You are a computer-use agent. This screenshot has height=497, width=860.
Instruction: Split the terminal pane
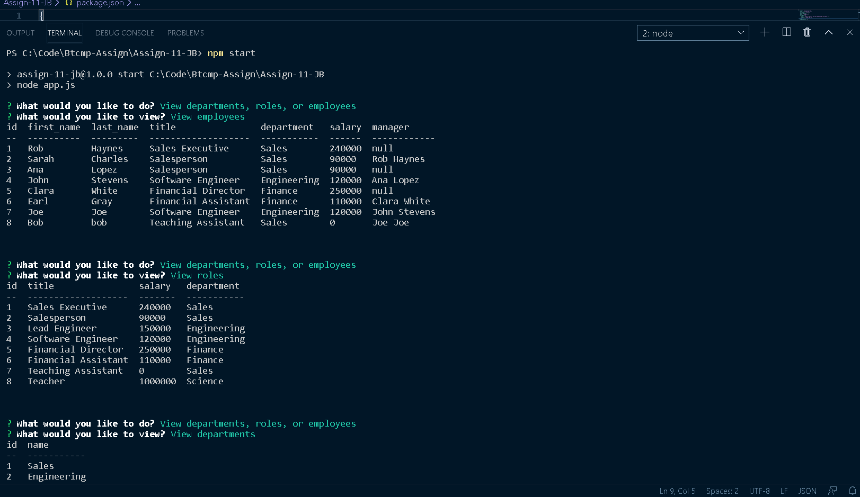[786, 33]
